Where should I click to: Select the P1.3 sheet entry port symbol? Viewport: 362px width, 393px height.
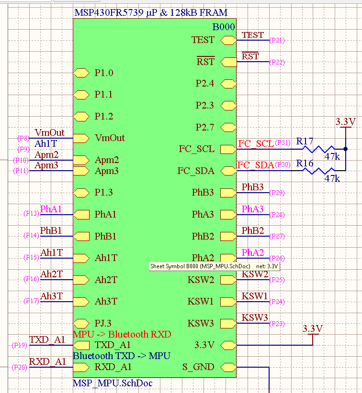(81, 193)
